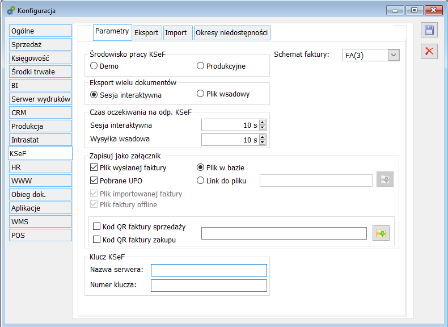Viewport: 448px width, 327px height.
Task: Click the Nazwa serwera input field
Action: click(209, 270)
